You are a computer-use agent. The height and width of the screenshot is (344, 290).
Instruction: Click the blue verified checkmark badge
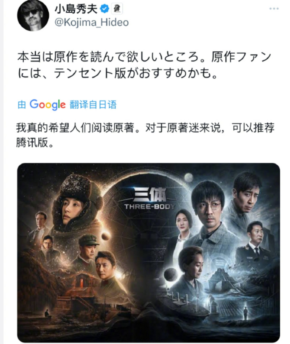(105, 9)
